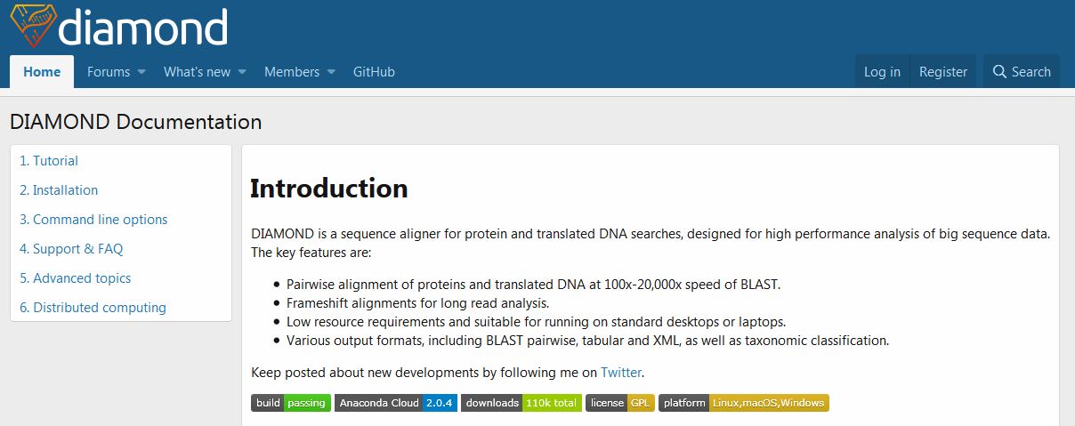Open the 1. Tutorial page
This screenshot has width=1075, height=426.
point(49,161)
